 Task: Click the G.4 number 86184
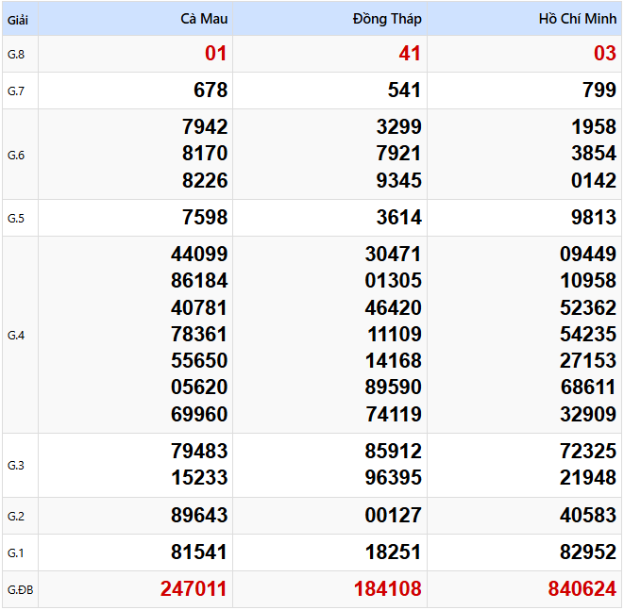click(199, 281)
